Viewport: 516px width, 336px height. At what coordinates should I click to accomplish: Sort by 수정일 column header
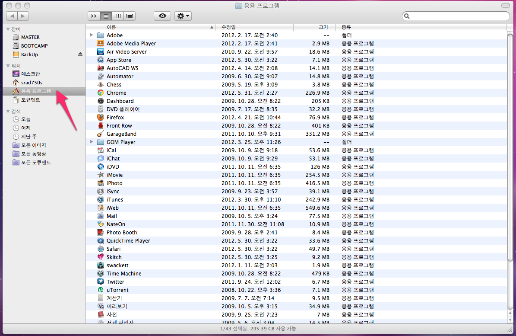254,27
